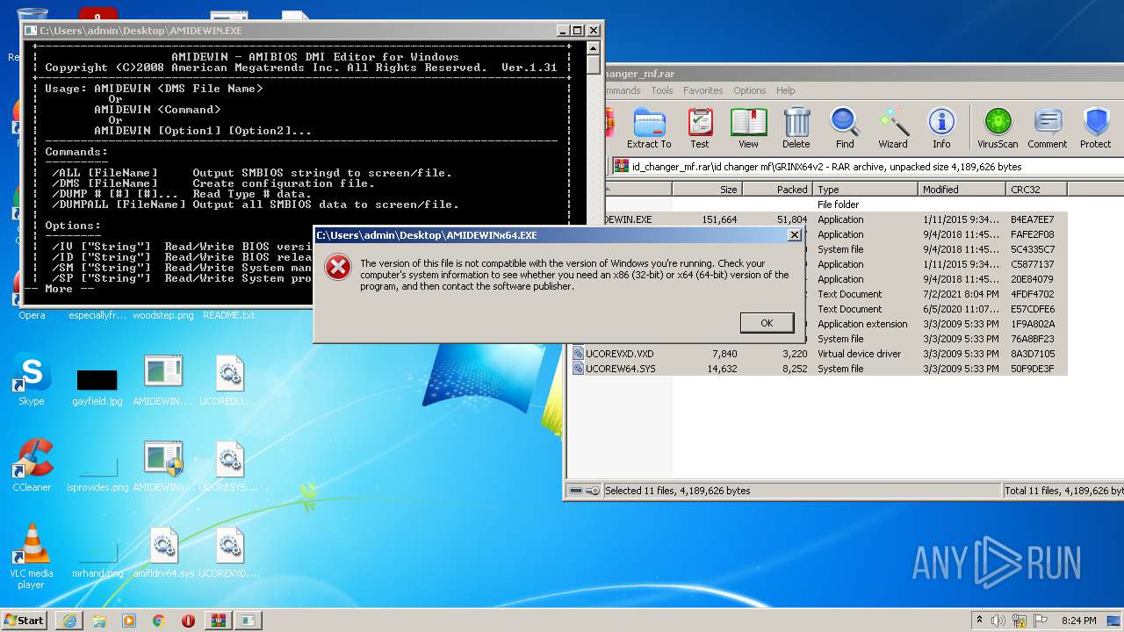Viewport: 1124px width, 632px height.
Task: Open Windows Explorer folder from taskbar
Action: 99,621
